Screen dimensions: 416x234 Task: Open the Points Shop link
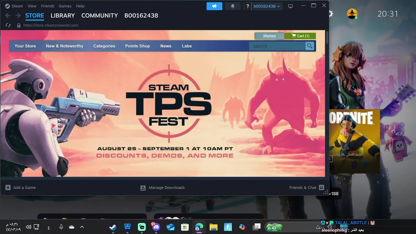coord(137,46)
